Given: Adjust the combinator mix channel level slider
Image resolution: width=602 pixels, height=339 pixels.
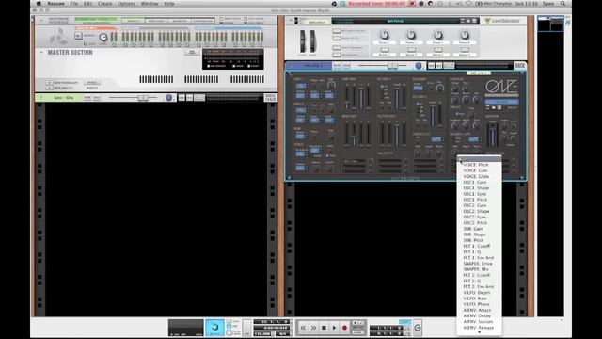Looking at the screenshot, I should pyautogui.click(x=392, y=66).
